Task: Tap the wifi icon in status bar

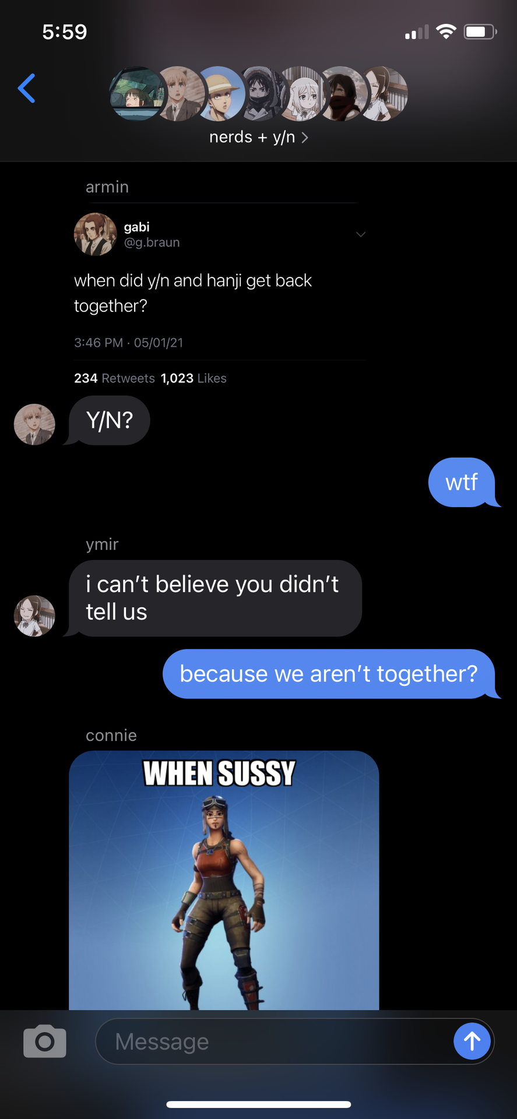Action: (446, 31)
